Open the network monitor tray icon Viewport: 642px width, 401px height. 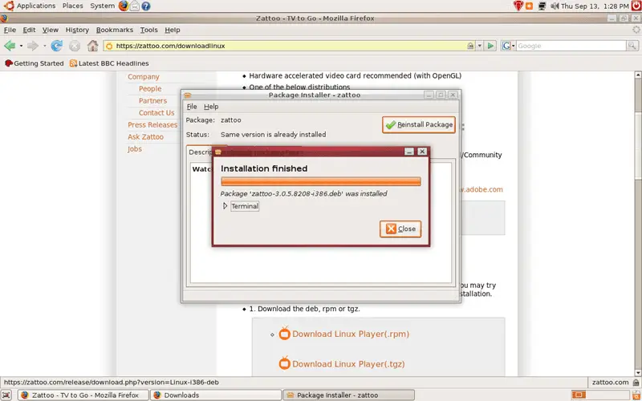tap(542, 6)
